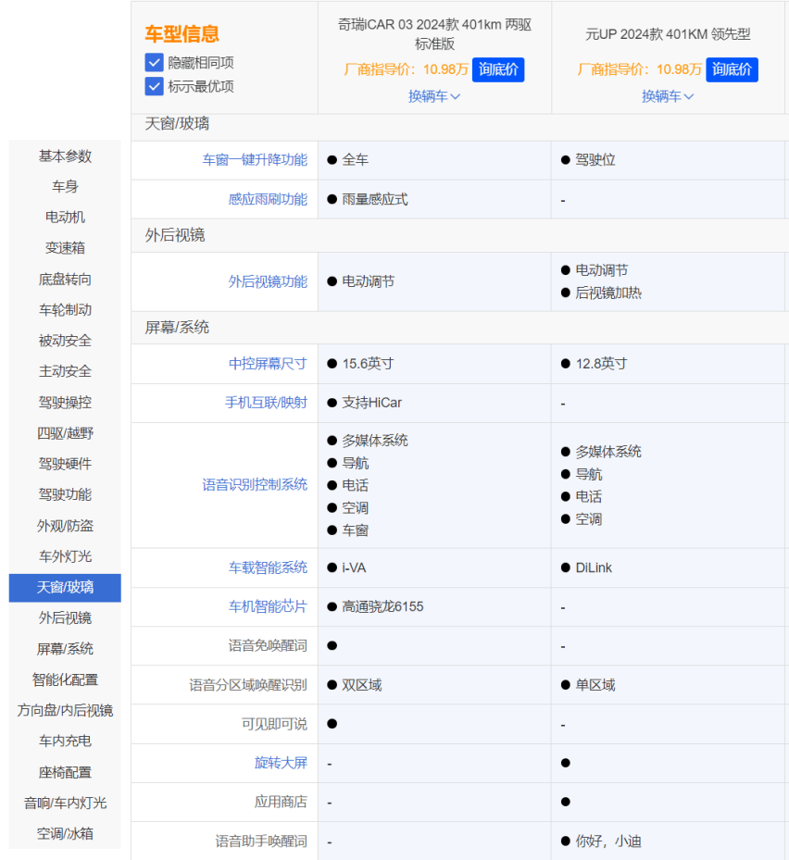Toggle the 标示最优项 checkbox
The height and width of the screenshot is (860, 789).
pyautogui.click(x=155, y=86)
